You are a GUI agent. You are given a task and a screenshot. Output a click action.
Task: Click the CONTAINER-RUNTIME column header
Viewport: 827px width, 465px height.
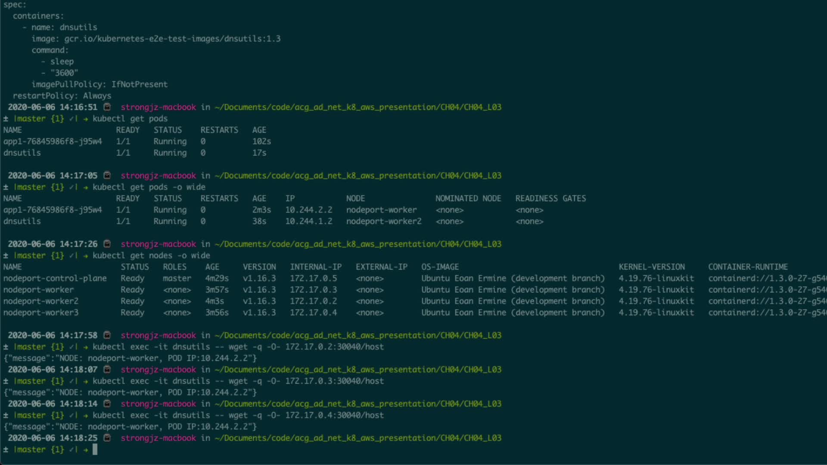point(748,267)
